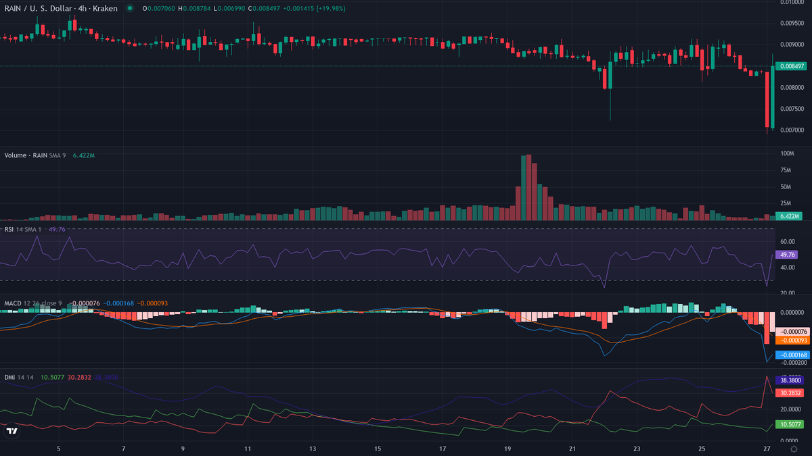Screen dimensions: 812x456
Task: Click the 0.009000 price axis label
Action: [x=792, y=45]
